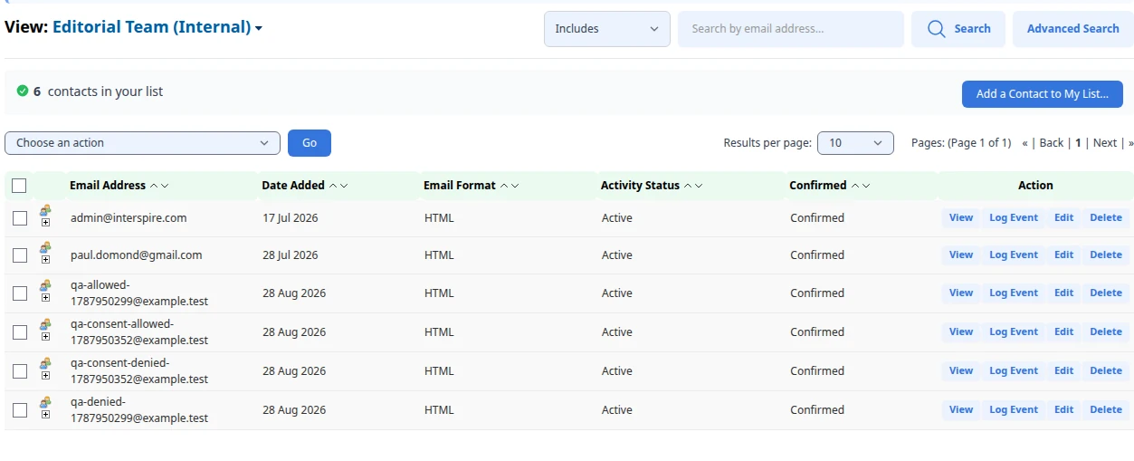Go to last page with » link

pos(1130,143)
